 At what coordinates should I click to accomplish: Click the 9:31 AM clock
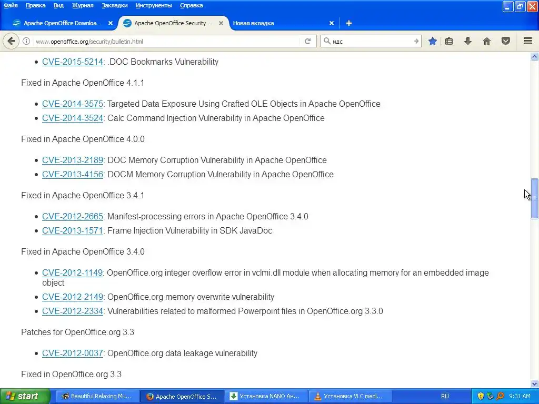pos(520,396)
